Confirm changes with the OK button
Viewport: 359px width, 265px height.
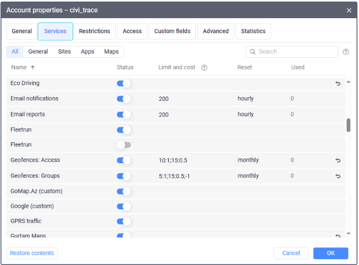click(330, 253)
